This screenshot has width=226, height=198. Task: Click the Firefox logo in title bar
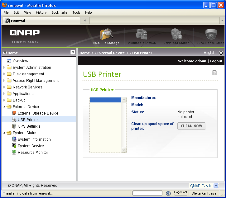[x=4, y=5]
